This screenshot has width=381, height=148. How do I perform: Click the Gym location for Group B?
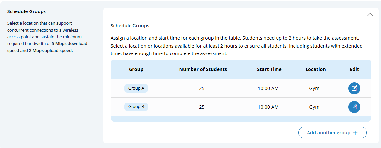pos(314,107)
